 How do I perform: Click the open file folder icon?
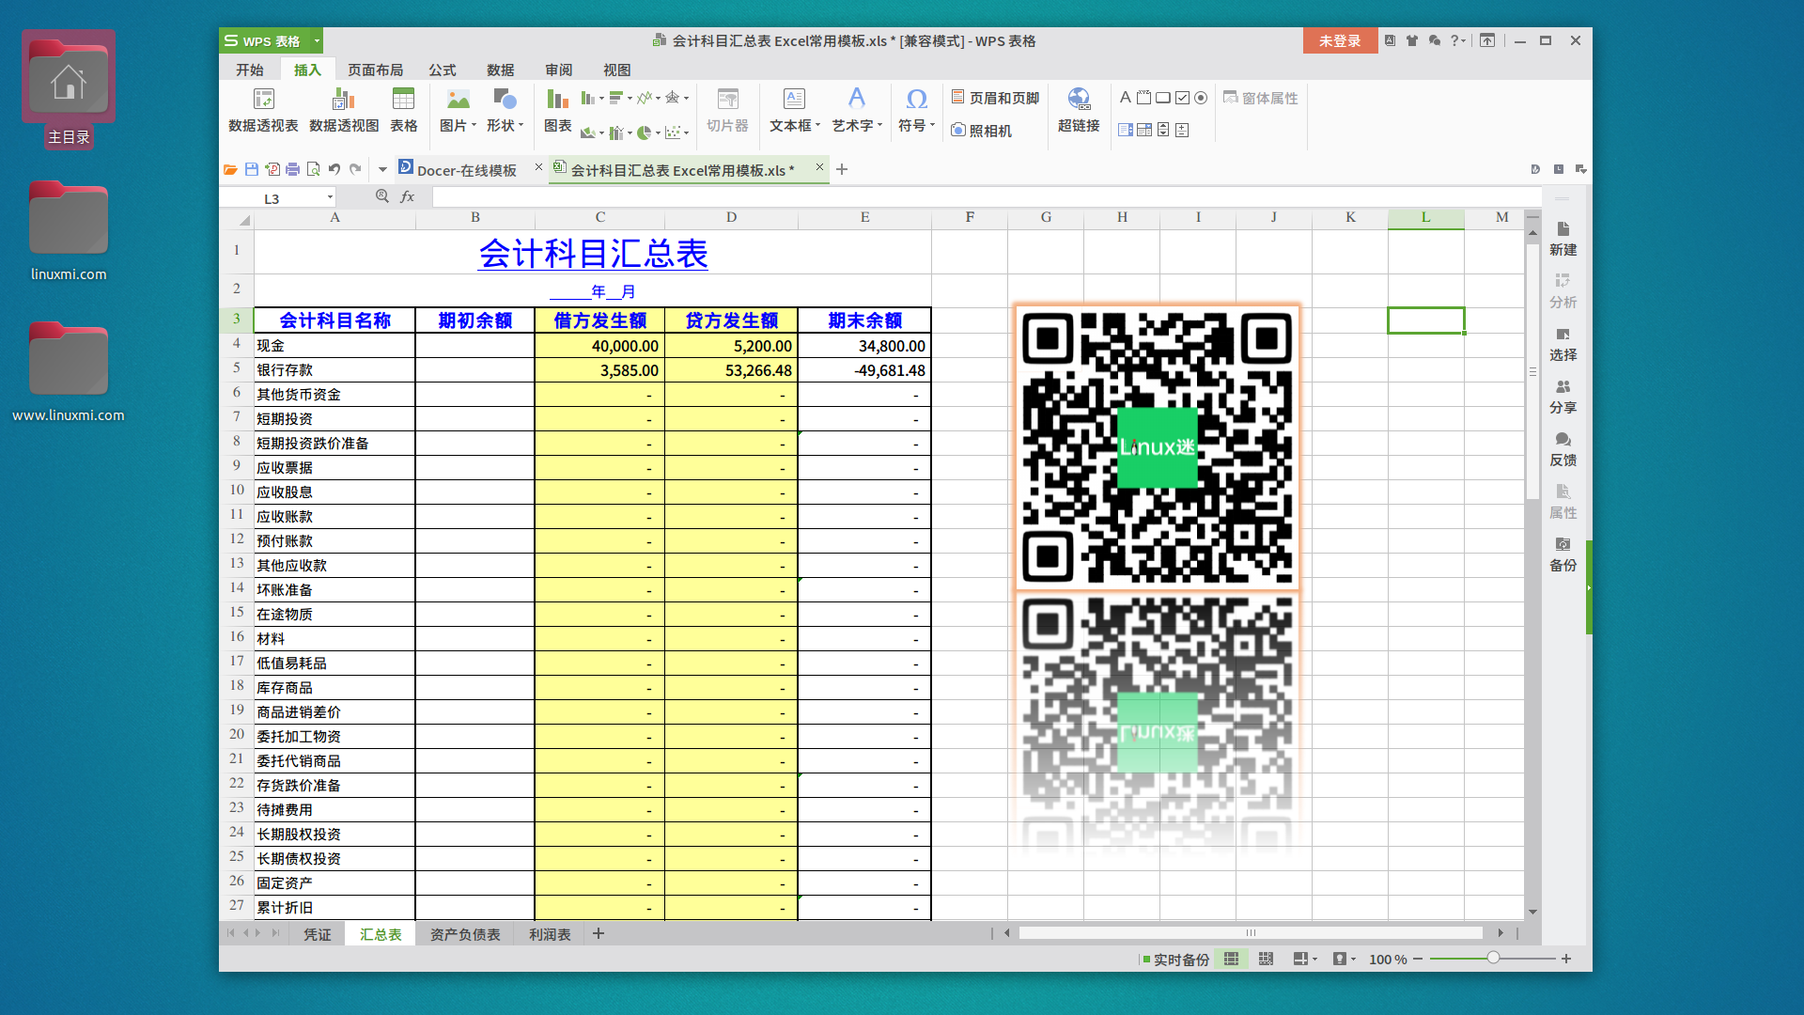(x=230, y=170)
